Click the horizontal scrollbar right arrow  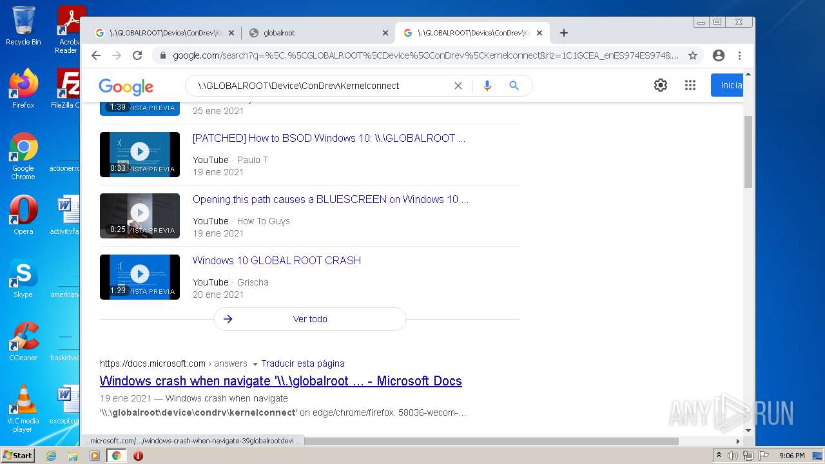(x=738, y=441)
